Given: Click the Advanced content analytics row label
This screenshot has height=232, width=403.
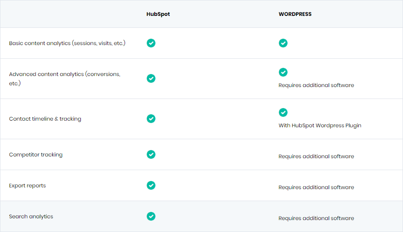Looking at the screenshot, I should coord(65,79).
